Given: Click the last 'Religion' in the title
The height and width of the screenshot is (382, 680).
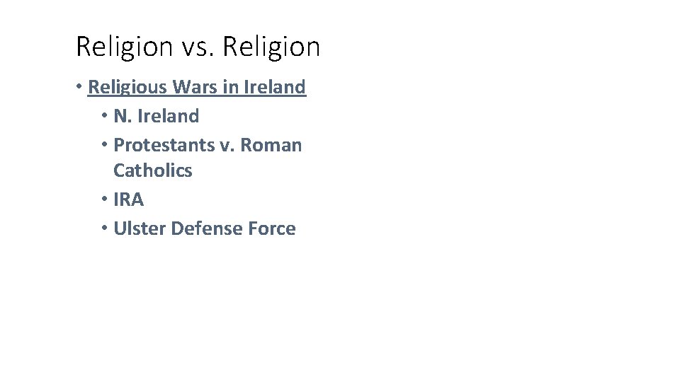Looking at the screenshot, I should coord(271,47).
